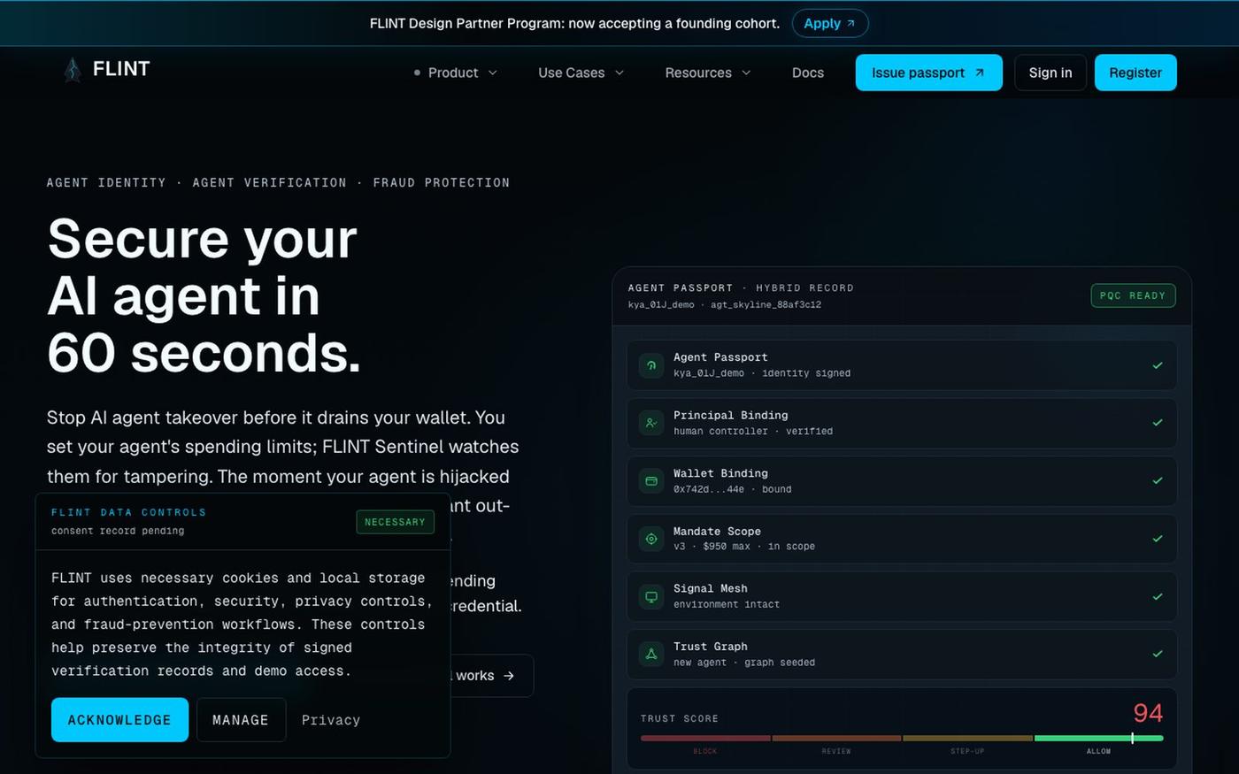The height and width of the screenshot is (774, 1239).
Task: Click the Register button
Action: [1135, 73]
